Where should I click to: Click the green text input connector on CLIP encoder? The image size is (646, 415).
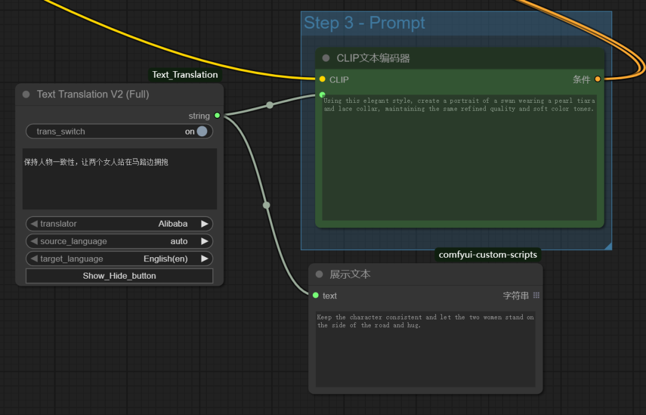(322, 94)
